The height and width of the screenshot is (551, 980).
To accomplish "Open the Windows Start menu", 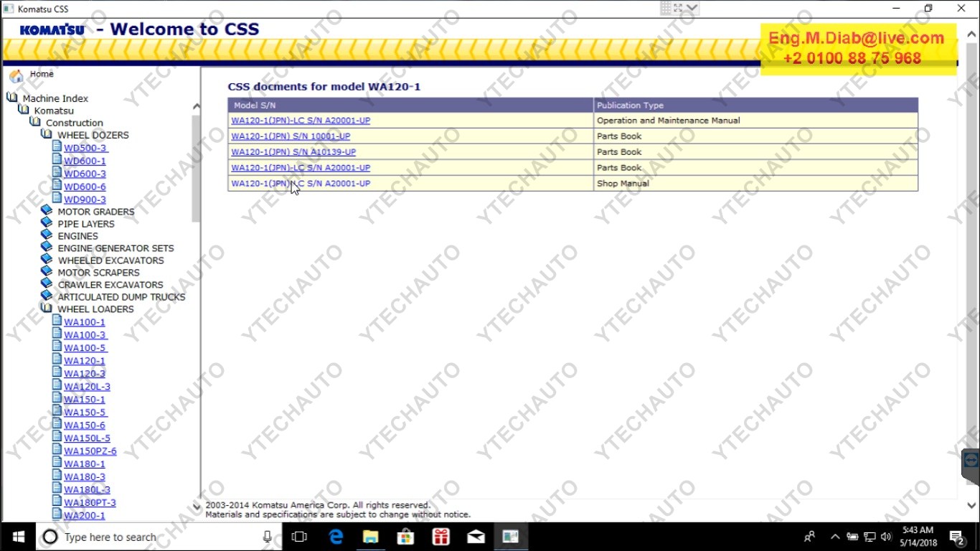I will (x=18, y=537).
